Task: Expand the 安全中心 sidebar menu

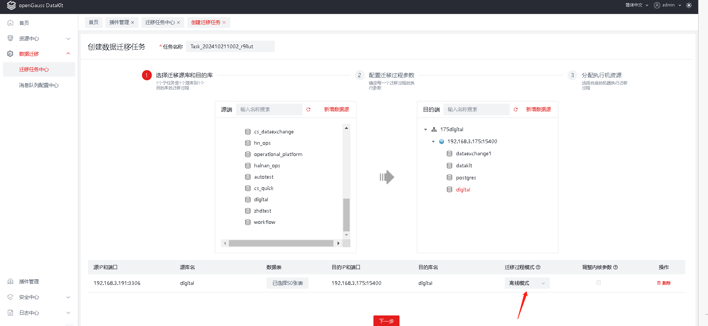Action: pyautogui.click(x=68, y=297)
